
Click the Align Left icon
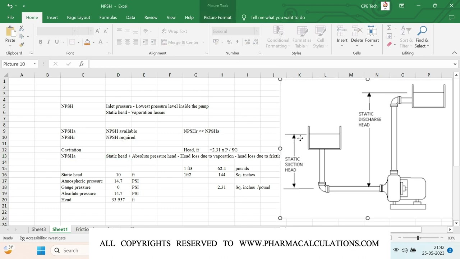119,42
